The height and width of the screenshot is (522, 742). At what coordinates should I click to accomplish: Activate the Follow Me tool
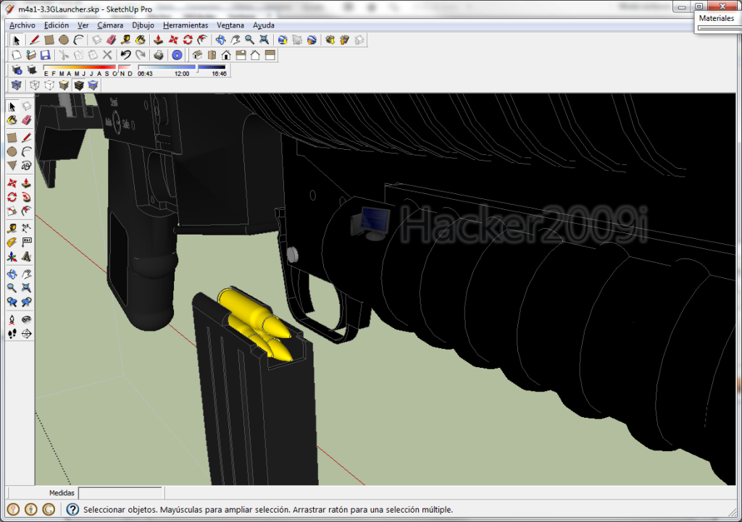click(x=27, y=197)
